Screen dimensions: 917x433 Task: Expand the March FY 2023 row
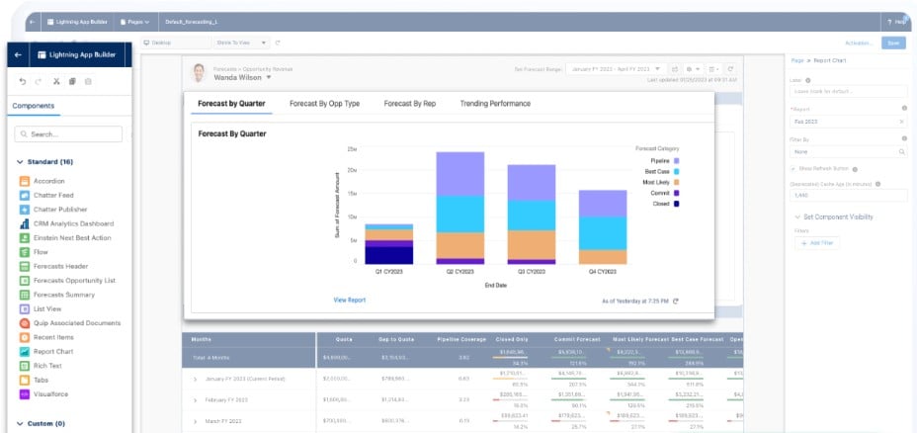196,421
